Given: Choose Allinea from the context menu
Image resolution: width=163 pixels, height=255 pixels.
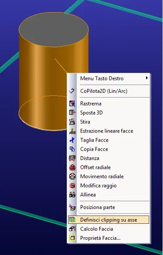Looking at the screenshot, I should click(x=108, y=195).
